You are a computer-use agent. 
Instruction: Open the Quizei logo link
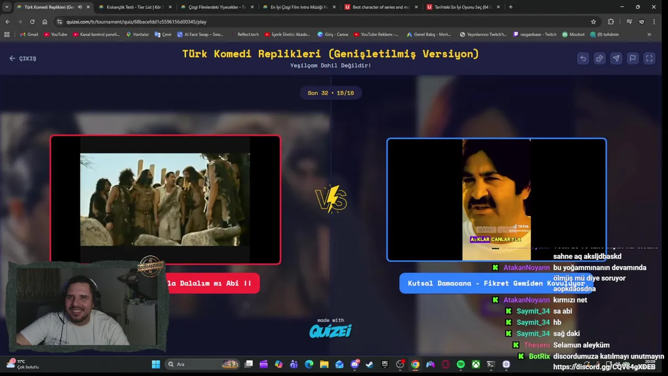pos(330,331)
